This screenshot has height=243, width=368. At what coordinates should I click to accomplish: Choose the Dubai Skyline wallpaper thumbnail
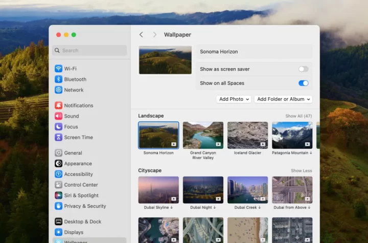point(158,190)
